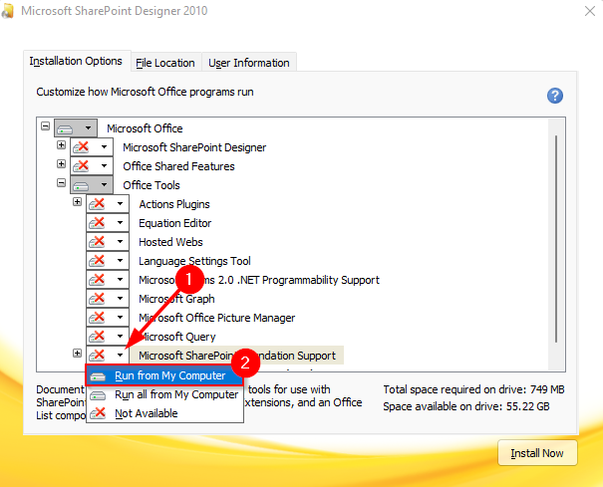Select the Hosted Webs label
The width and height of the screenshot is (603, 487).
point(170,242)
